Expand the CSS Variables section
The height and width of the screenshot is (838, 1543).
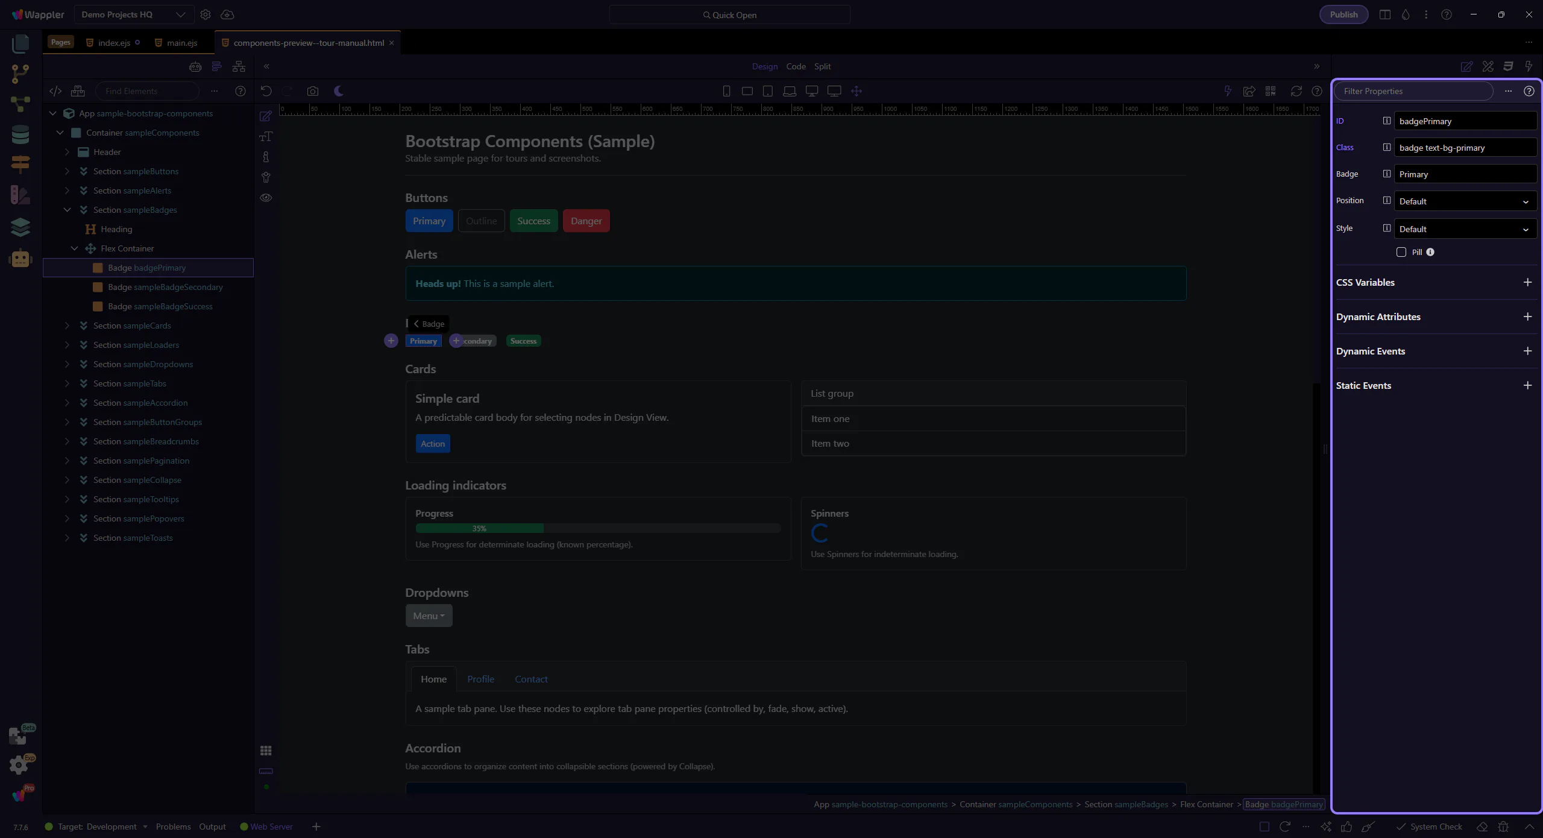click(x=1527, y=282)
